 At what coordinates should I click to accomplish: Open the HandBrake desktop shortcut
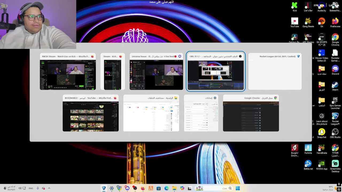tap(322, 149)
